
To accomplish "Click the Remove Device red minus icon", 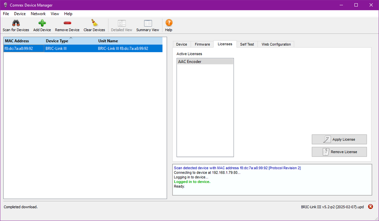I will coord(67,23).
